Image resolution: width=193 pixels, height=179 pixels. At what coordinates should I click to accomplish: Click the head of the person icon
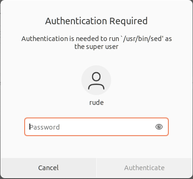96,76
